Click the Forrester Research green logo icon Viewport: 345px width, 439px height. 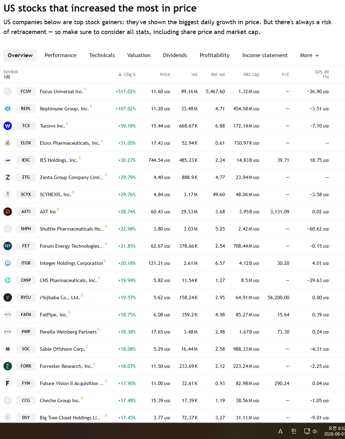[x=8, y=366]
